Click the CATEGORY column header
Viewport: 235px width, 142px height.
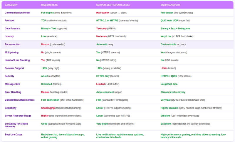[11, 5]
